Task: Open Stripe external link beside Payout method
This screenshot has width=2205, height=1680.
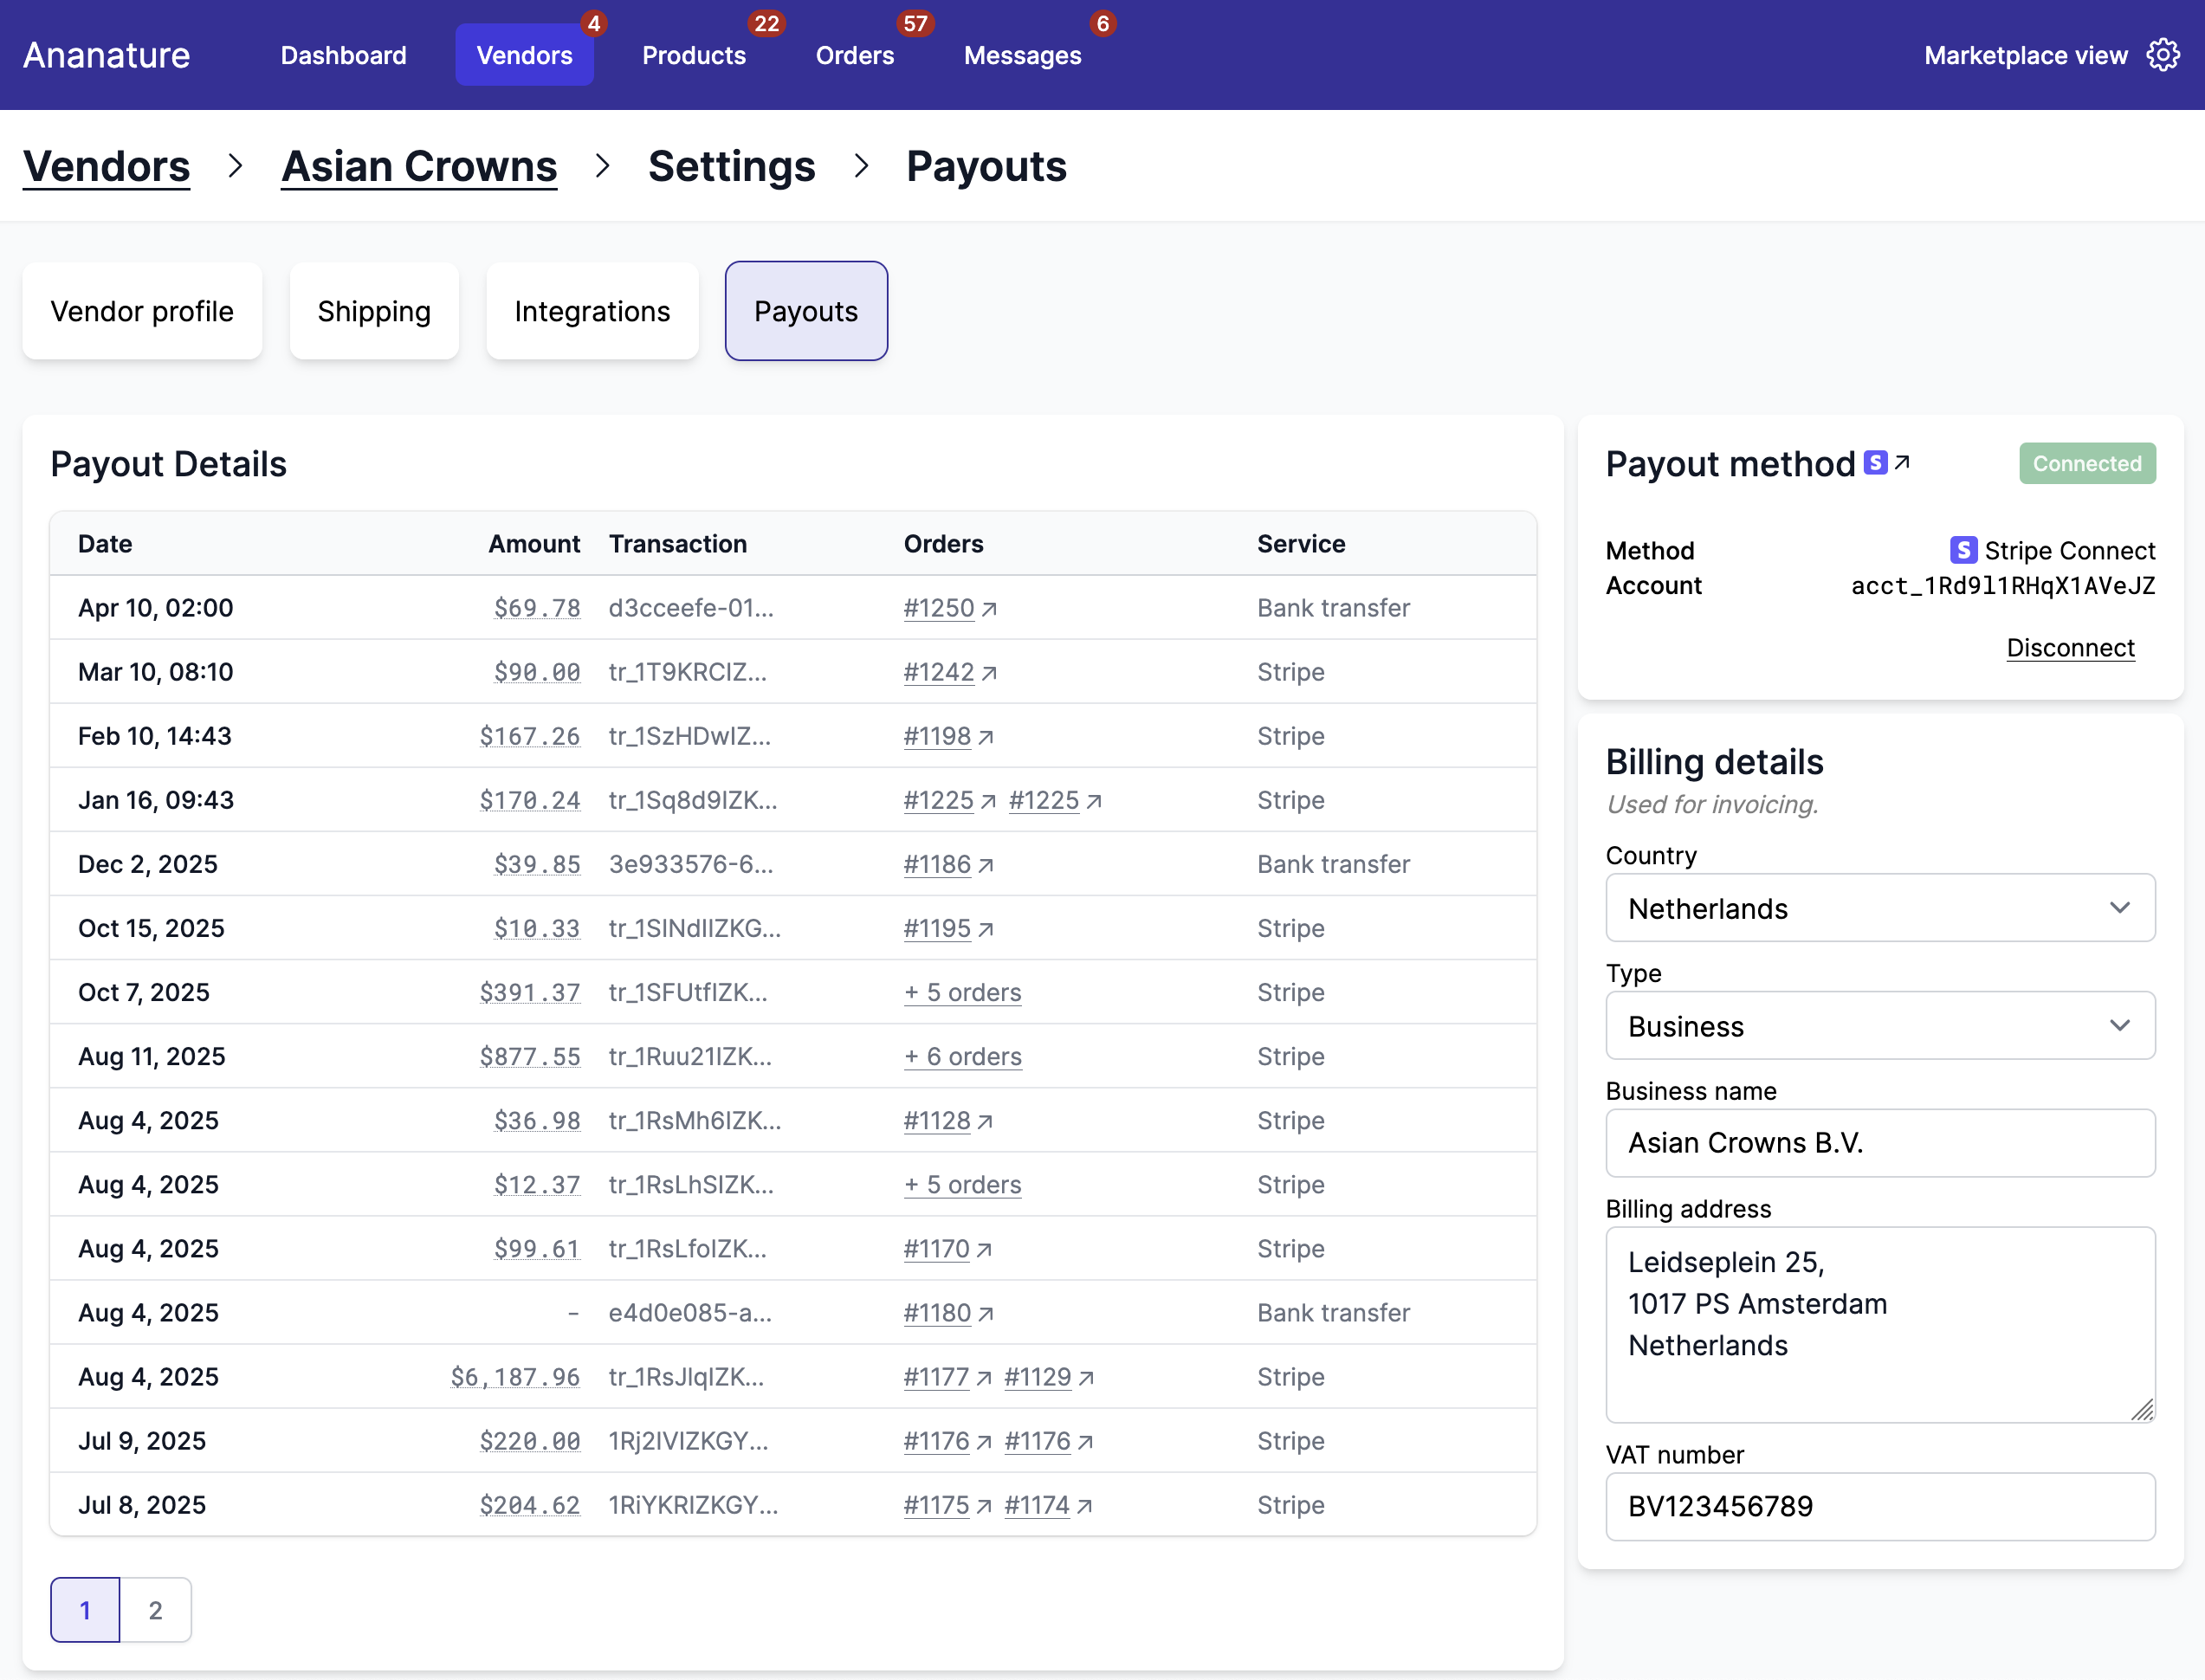Action: [1902, 462]
